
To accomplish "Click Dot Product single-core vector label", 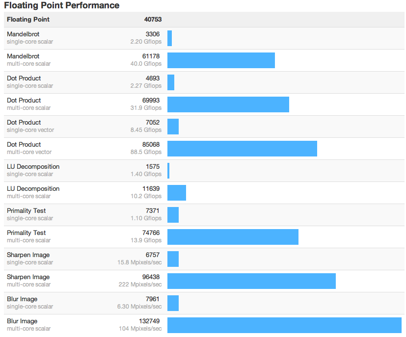I will coord(24,123).
